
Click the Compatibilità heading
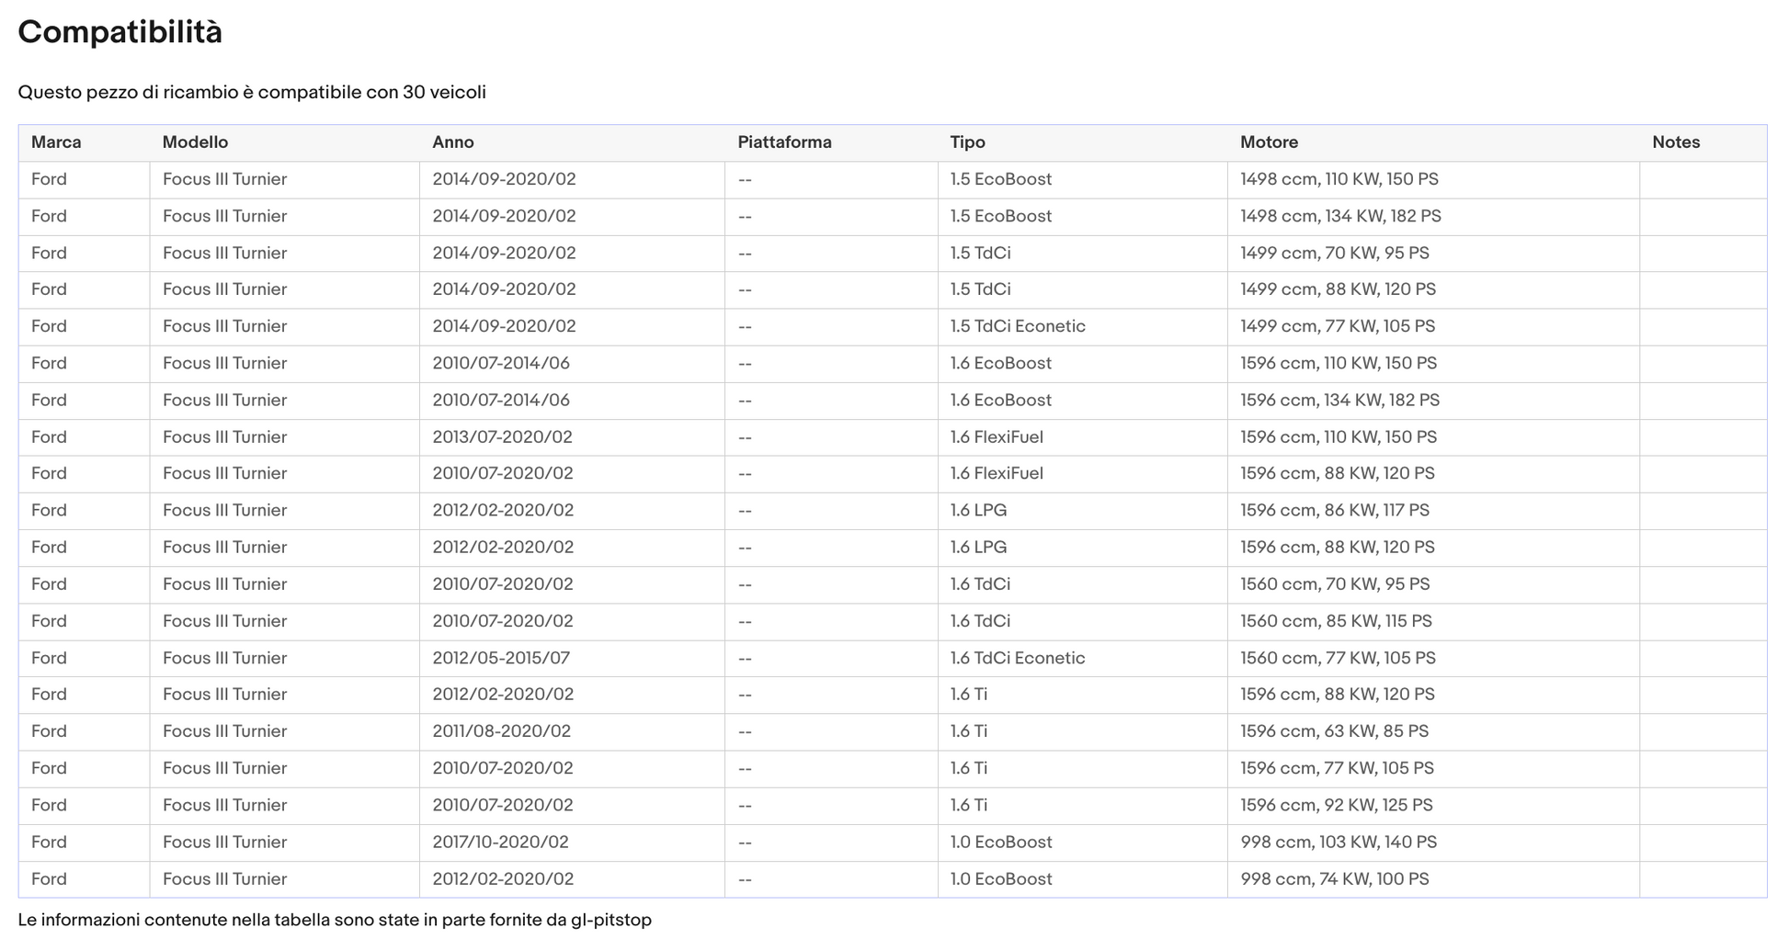coord(120,32)
